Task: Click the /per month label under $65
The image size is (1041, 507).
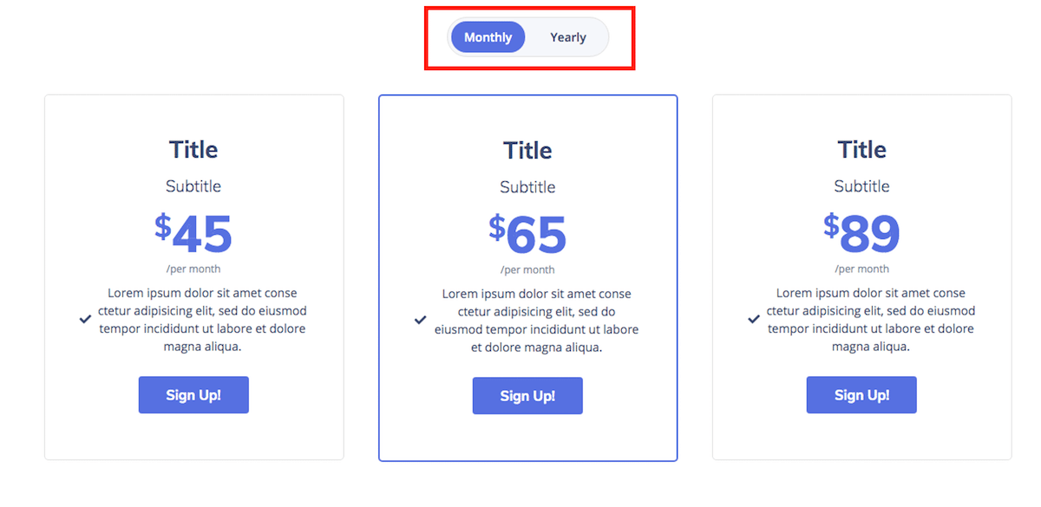Action: coord(527,270)
